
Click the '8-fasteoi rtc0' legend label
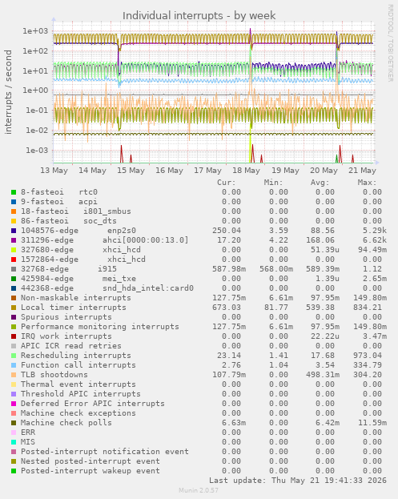59,192
